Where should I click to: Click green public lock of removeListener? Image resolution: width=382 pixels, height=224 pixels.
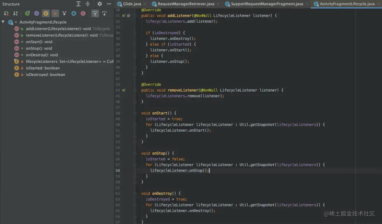tap(22, 35)
